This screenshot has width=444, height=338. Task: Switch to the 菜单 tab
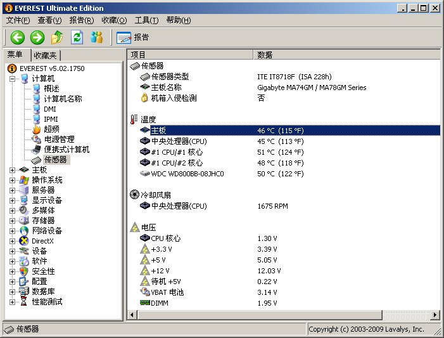coord(15,55)
